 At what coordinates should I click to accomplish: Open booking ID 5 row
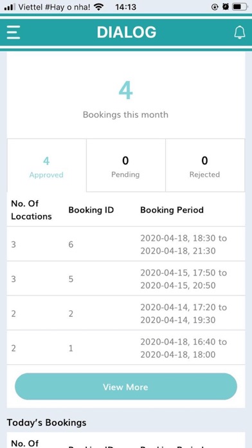pos(126,279)
